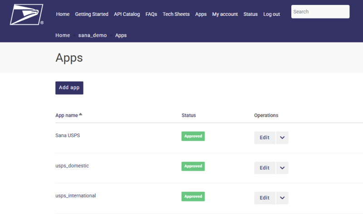Open the FAQs menu item

click(x=151, y=14)
